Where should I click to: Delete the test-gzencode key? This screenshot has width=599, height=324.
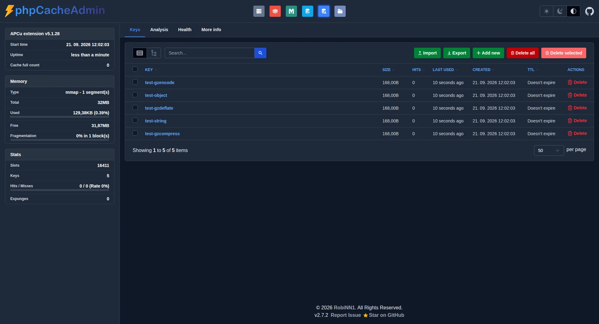coord(577,82)
